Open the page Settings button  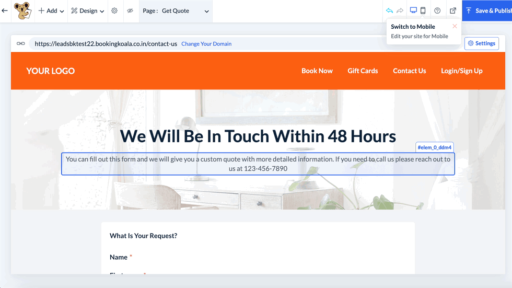point(482,43)
